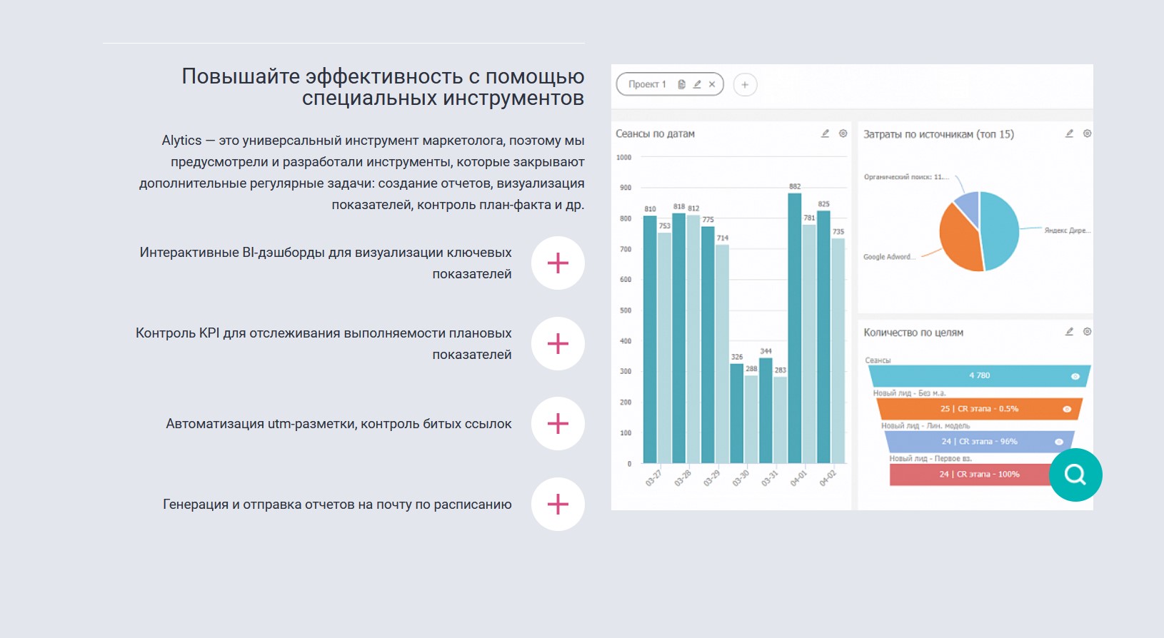The height and width of the screenshot is (638, 1164).
Task: Select the Проект 1 tab
Action: click(646, 84)
